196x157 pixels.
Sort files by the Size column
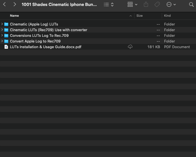pyautogui.click(x=140, y=16)
